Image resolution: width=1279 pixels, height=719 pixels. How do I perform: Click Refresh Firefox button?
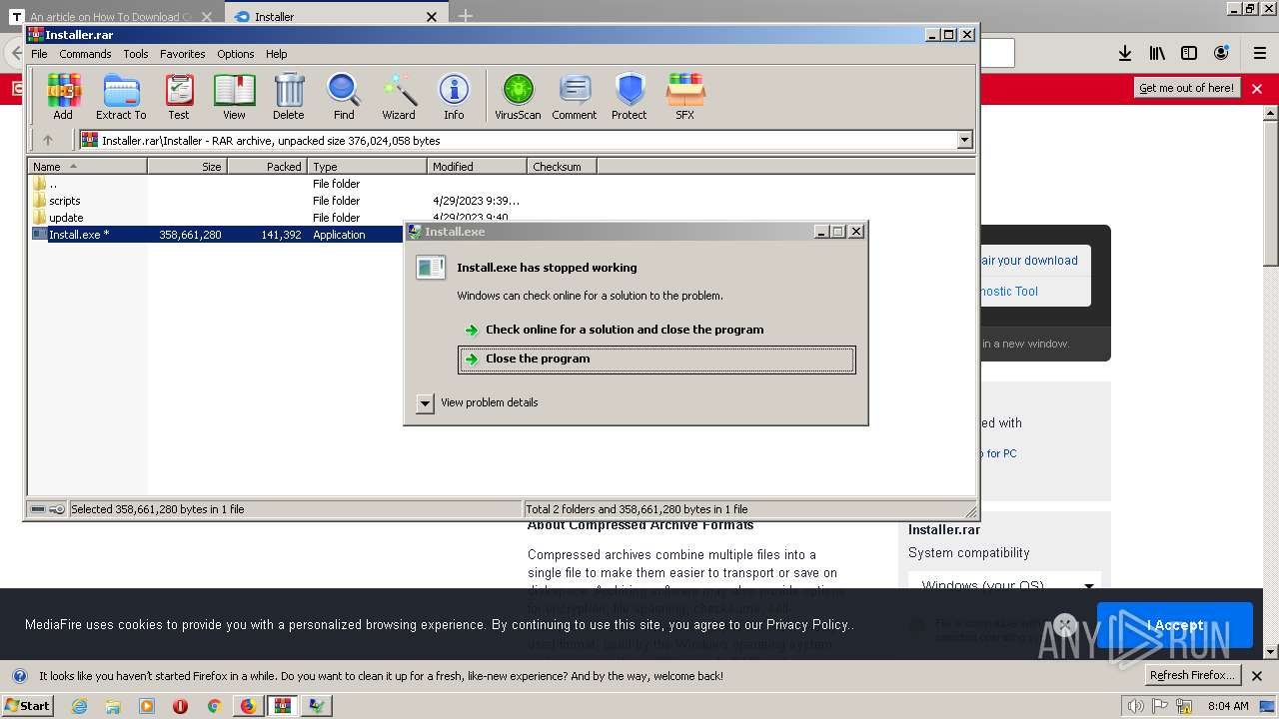(1192, 675)
